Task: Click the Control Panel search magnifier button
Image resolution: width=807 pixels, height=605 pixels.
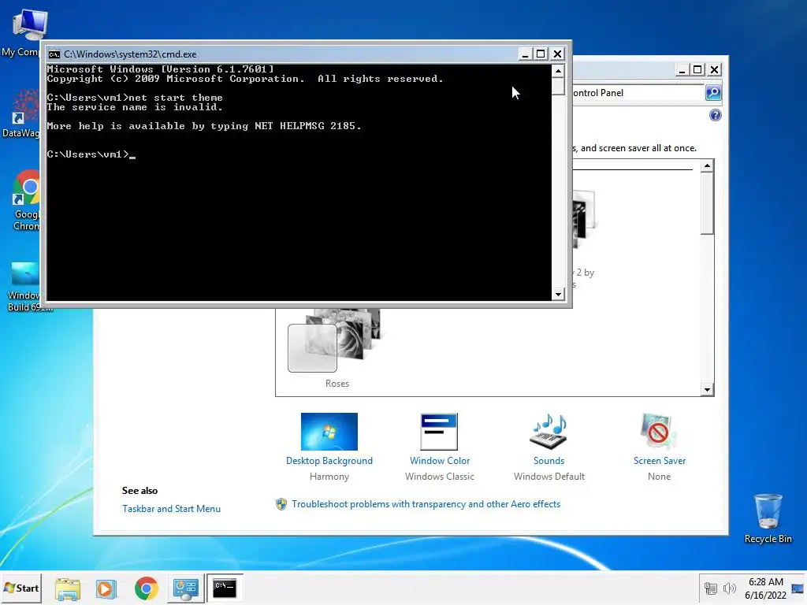Action: (712, 93)
